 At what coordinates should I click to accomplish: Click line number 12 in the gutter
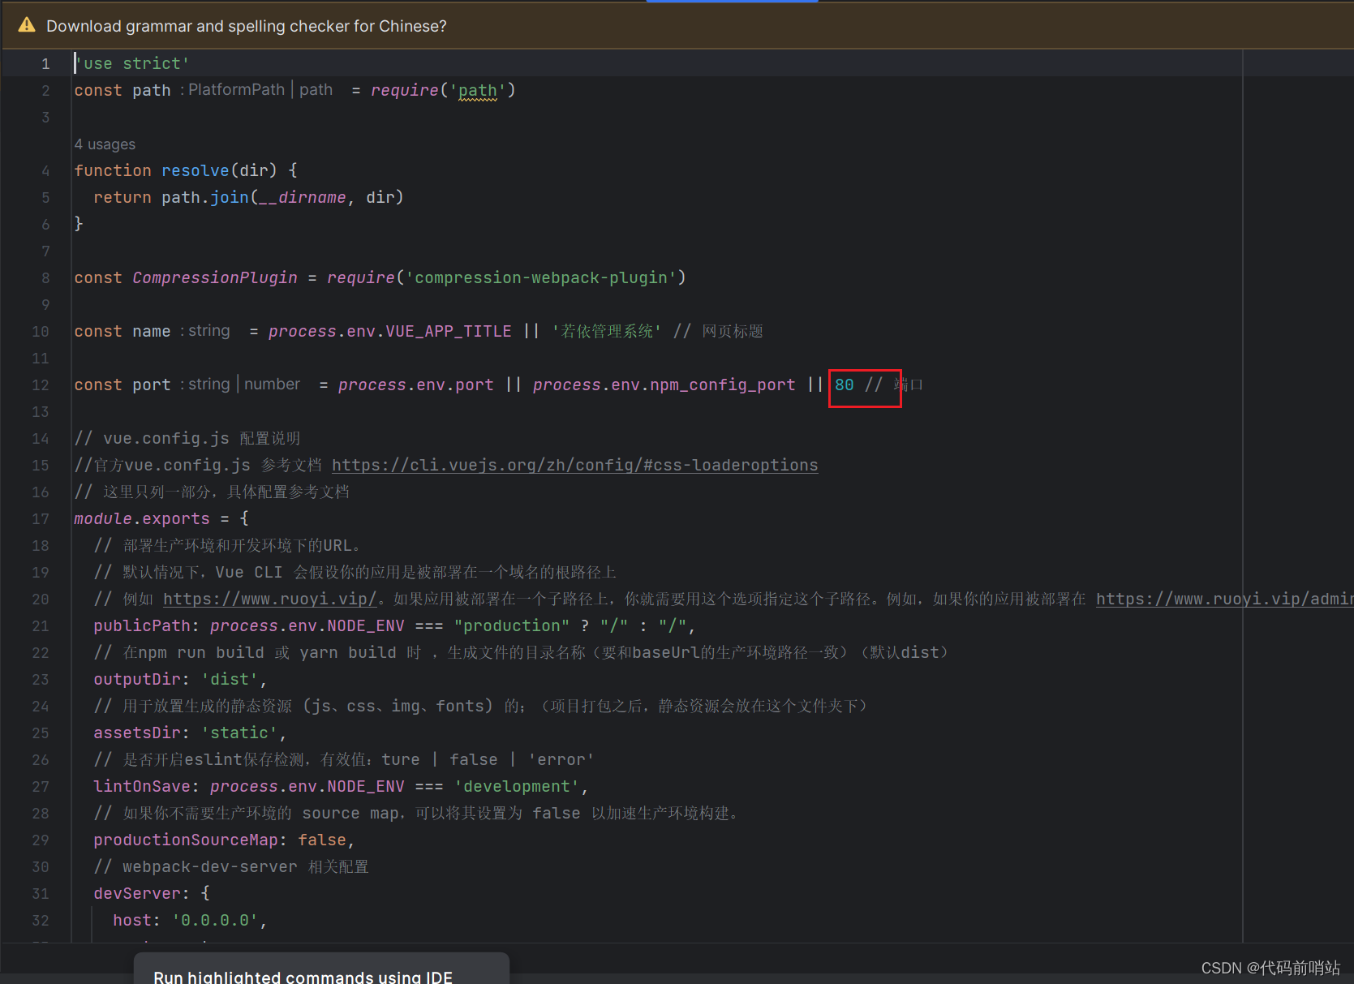point(41,385)
